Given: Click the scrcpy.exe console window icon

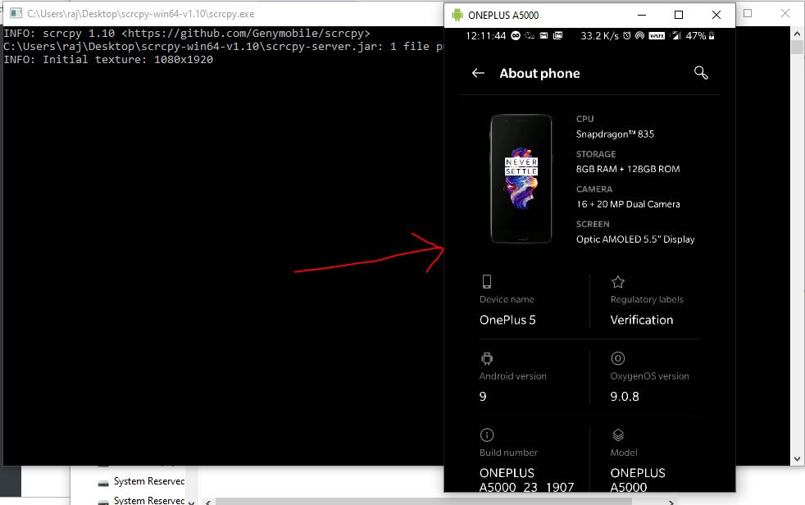Looking at the screenshot, I should click(x=16, y=13).
